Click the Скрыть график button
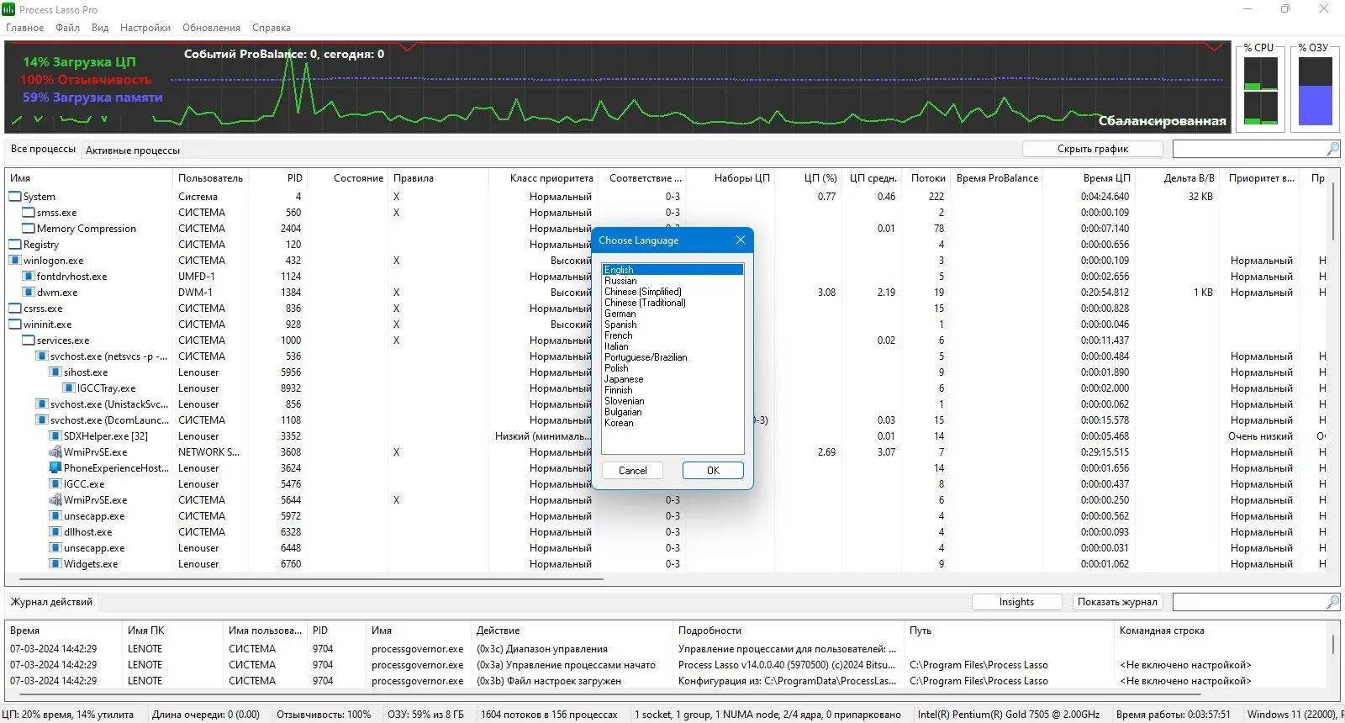The height and width of the screenshot is (723, 1345). pyautogui.click(x=1093, y=149)
